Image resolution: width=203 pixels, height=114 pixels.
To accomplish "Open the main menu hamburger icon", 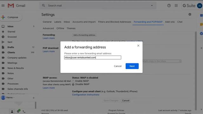I will tap(3, 6).
